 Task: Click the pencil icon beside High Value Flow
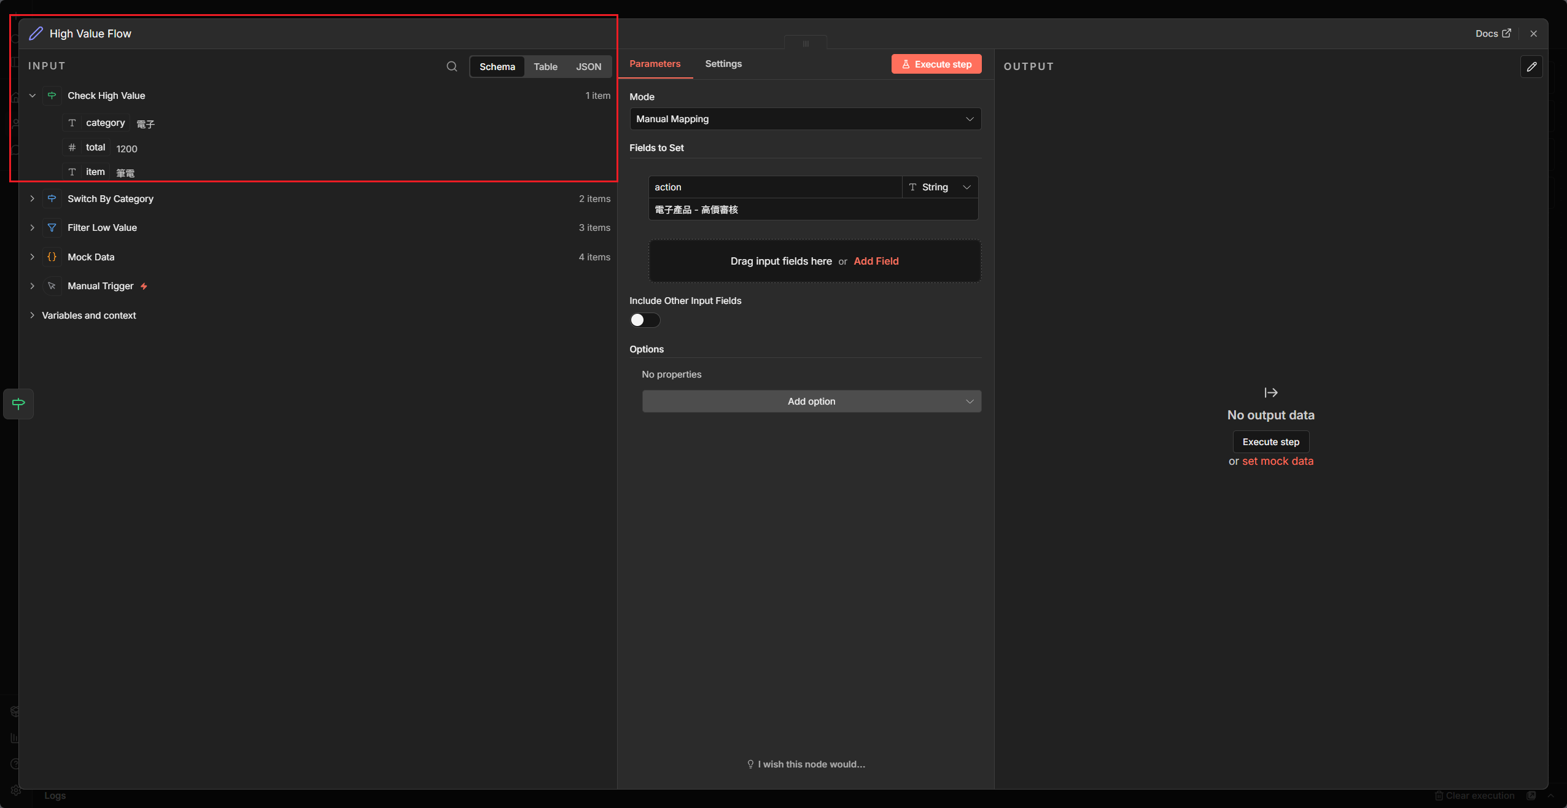point(36,34)
